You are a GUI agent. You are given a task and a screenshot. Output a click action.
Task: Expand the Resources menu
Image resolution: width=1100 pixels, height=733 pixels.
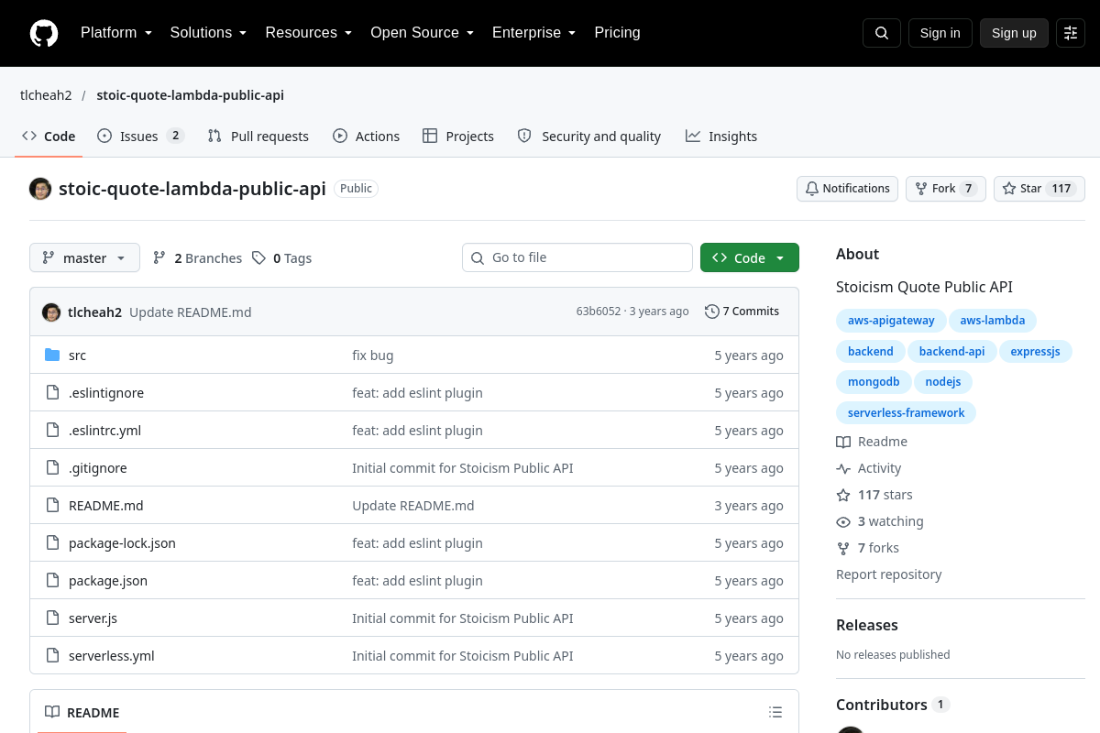point(309,33)
